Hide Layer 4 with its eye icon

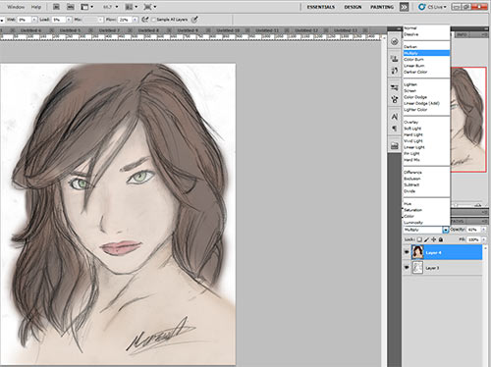(407, 252)
